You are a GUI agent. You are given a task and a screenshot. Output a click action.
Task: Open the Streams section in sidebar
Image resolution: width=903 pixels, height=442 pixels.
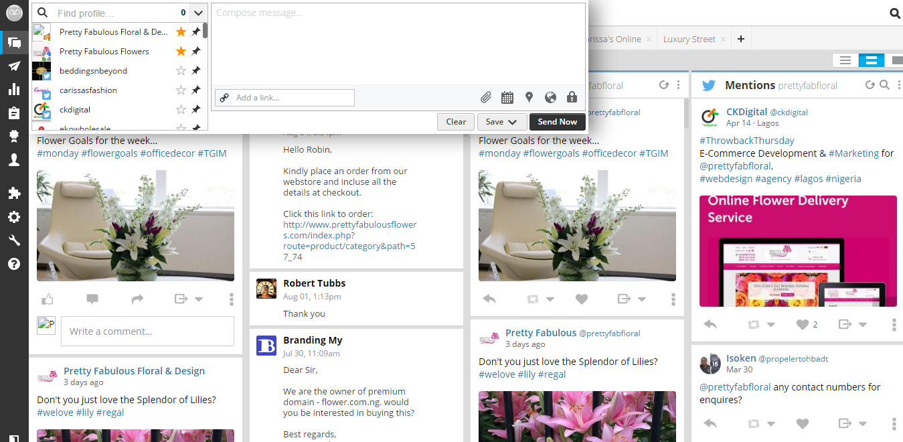(x=14, y=44)
